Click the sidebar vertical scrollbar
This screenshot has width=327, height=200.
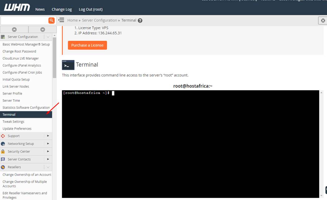click(x=54, y=57)
